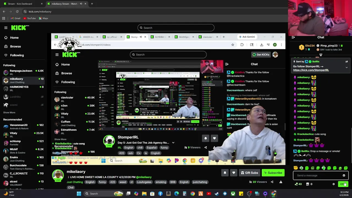Open Calculator from the taskbar
Image resolution: width=352 pixels, height=198 pixels.
click(x=185, y=194)
